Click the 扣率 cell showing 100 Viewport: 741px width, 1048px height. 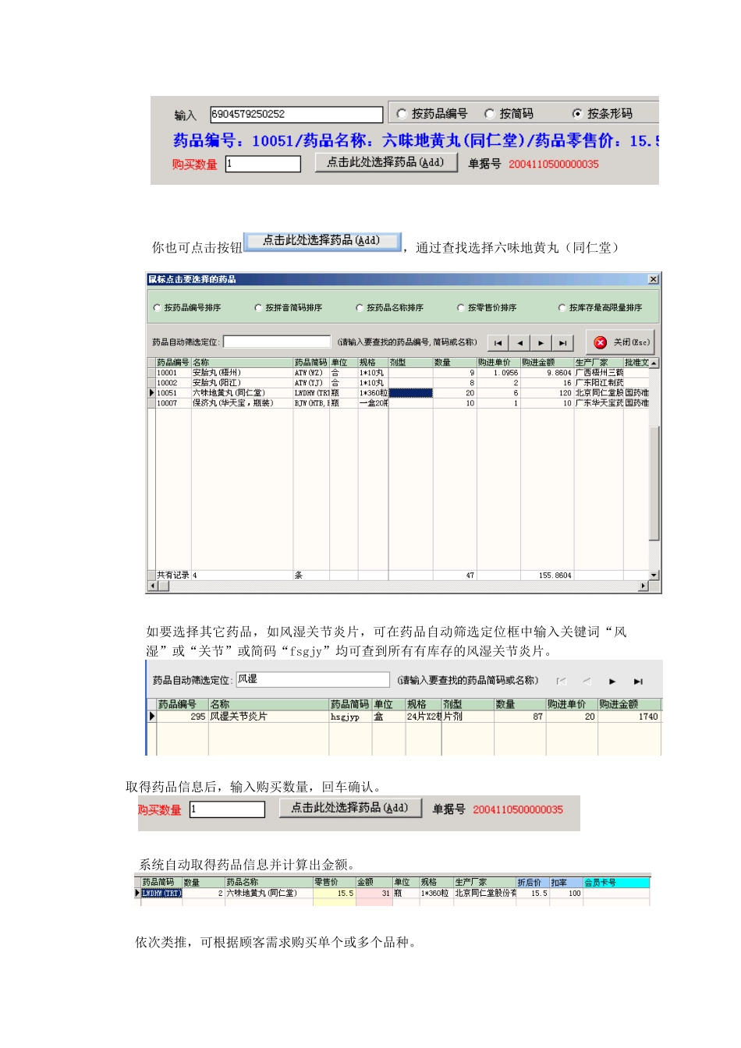[566, 894]
